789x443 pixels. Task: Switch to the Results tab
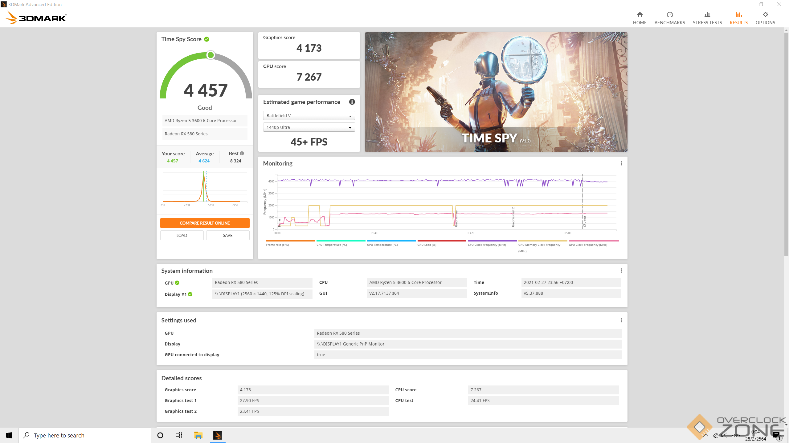738,18
